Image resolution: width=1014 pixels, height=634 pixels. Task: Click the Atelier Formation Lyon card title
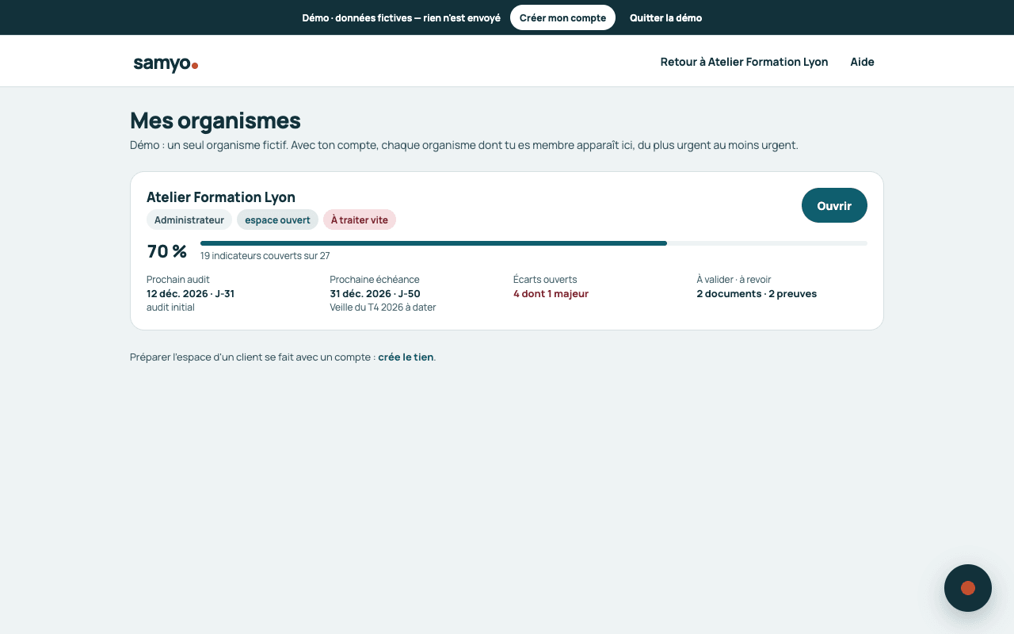coord(221,197)
